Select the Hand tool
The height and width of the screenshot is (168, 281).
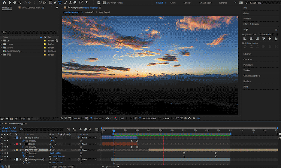pos(14,3)
